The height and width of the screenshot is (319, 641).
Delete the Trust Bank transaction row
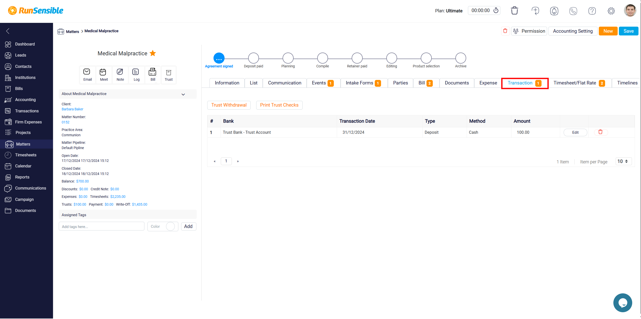click(x=601, y=132)
